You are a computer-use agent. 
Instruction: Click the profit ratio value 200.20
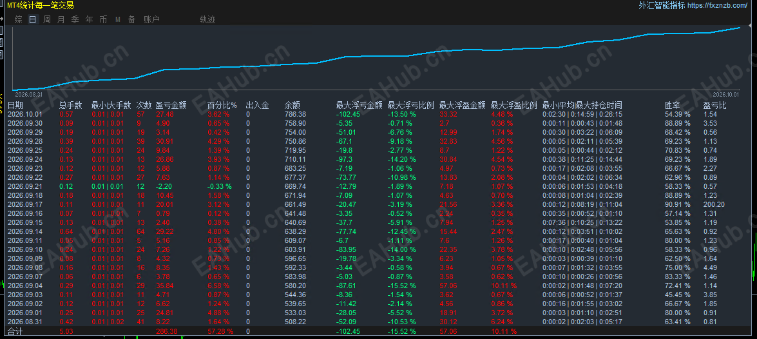714,204
